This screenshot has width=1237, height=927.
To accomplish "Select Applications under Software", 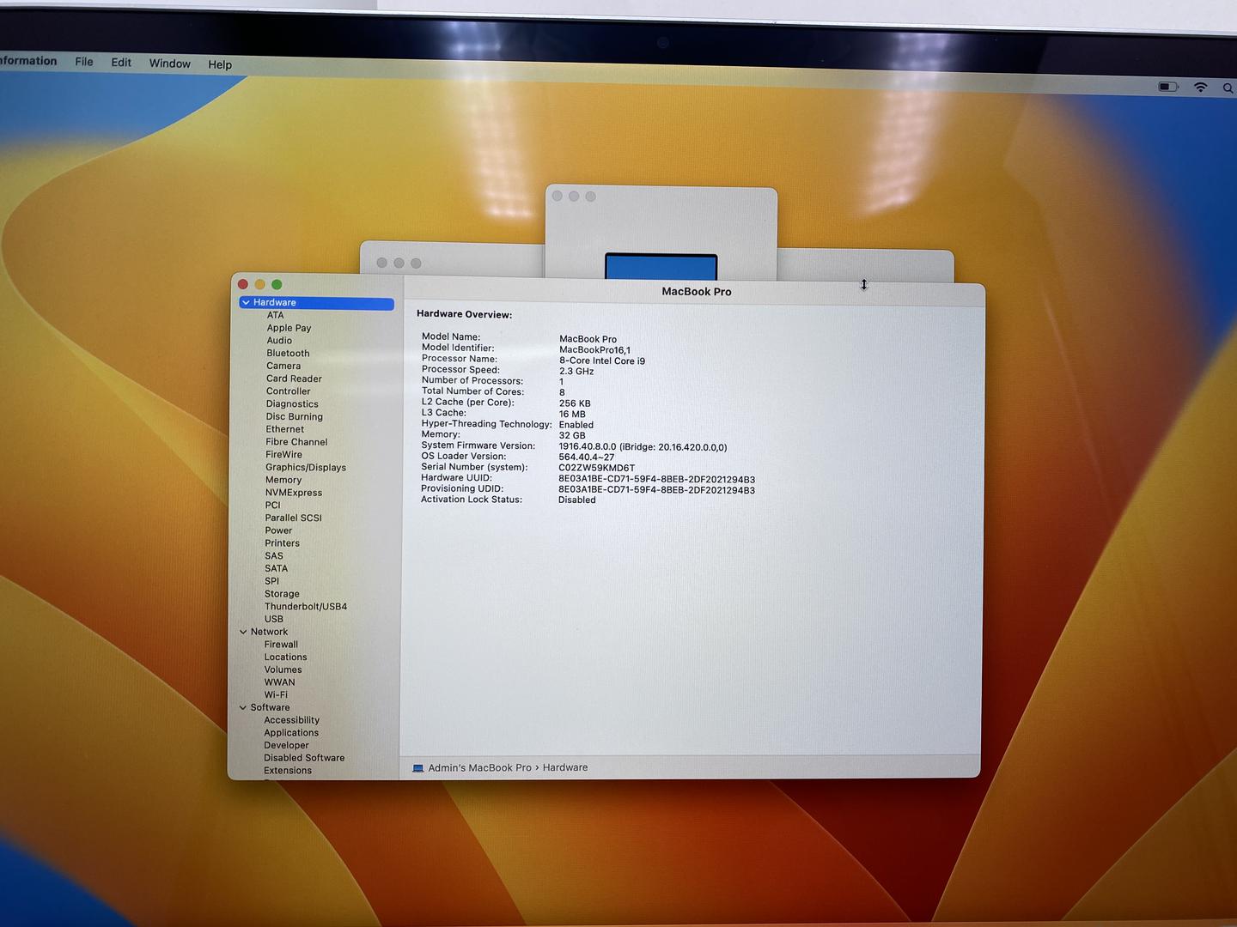I will click(x=291, y=733).
